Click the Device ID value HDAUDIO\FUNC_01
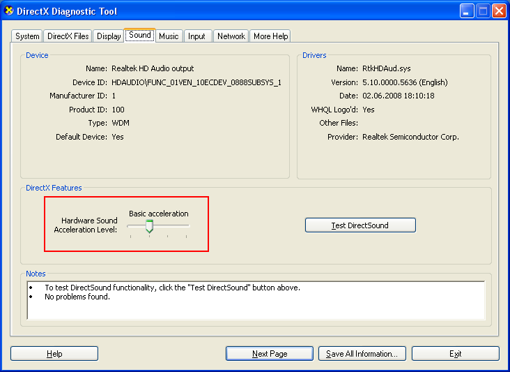The image size is (510, 372). (196, 82)
